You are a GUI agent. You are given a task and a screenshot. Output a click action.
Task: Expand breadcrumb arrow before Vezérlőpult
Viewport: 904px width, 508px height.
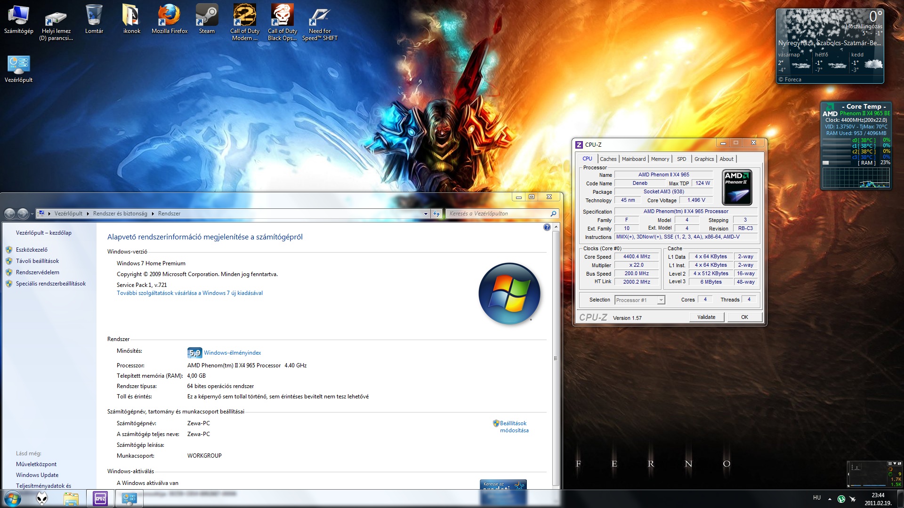49,214
